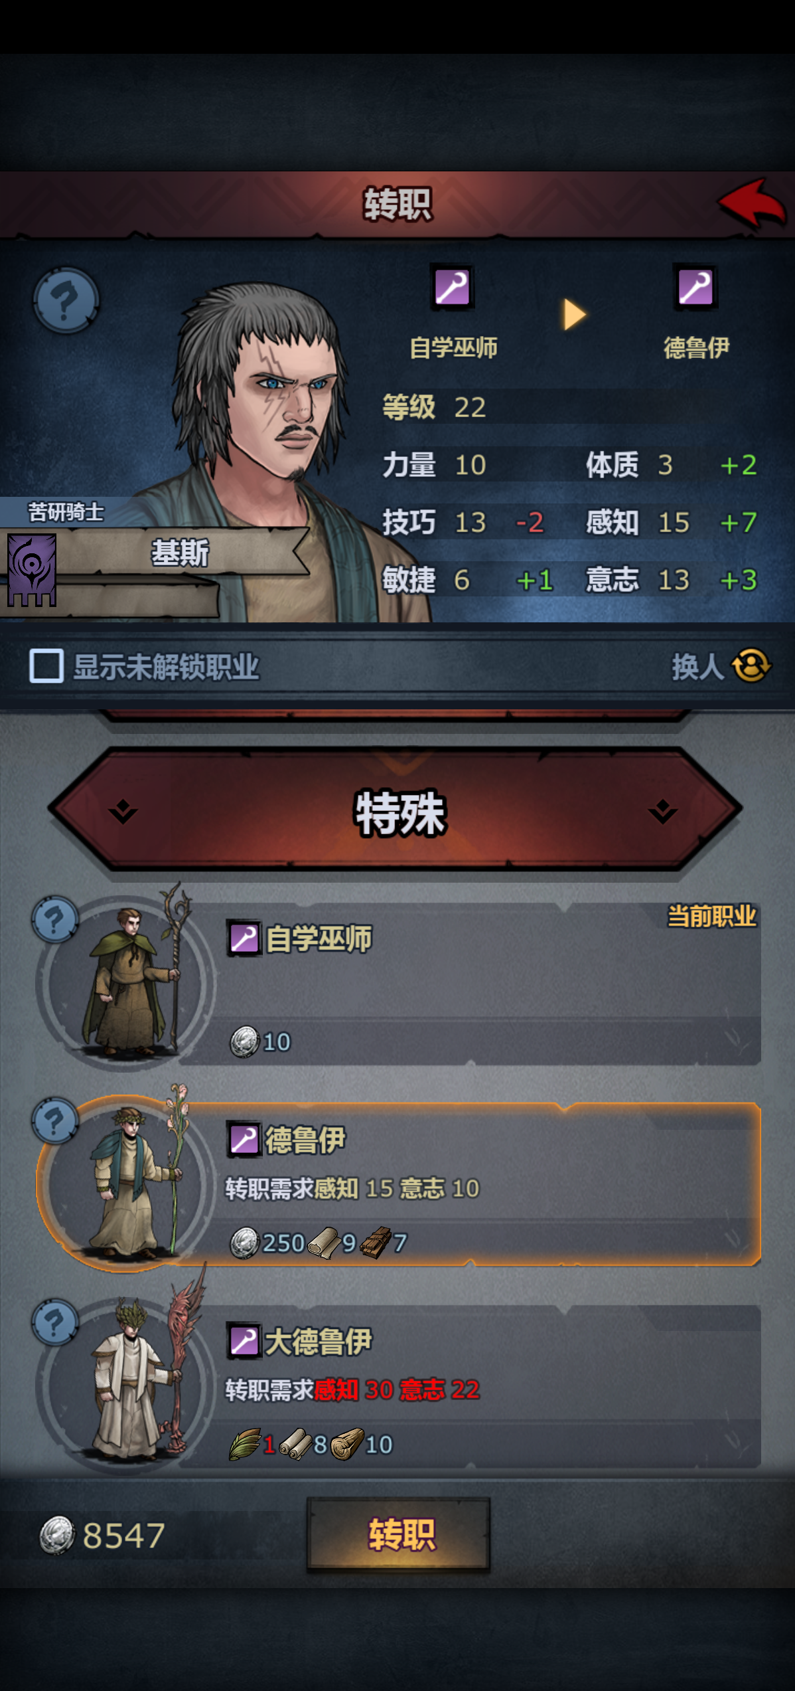Collapse 特殊 category via right chevron

(662, 811)
